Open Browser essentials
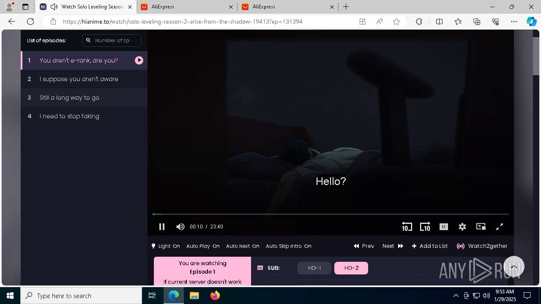The width and height of the screenshot is (541, 304). pyautogui.click(x=495, y=22)
